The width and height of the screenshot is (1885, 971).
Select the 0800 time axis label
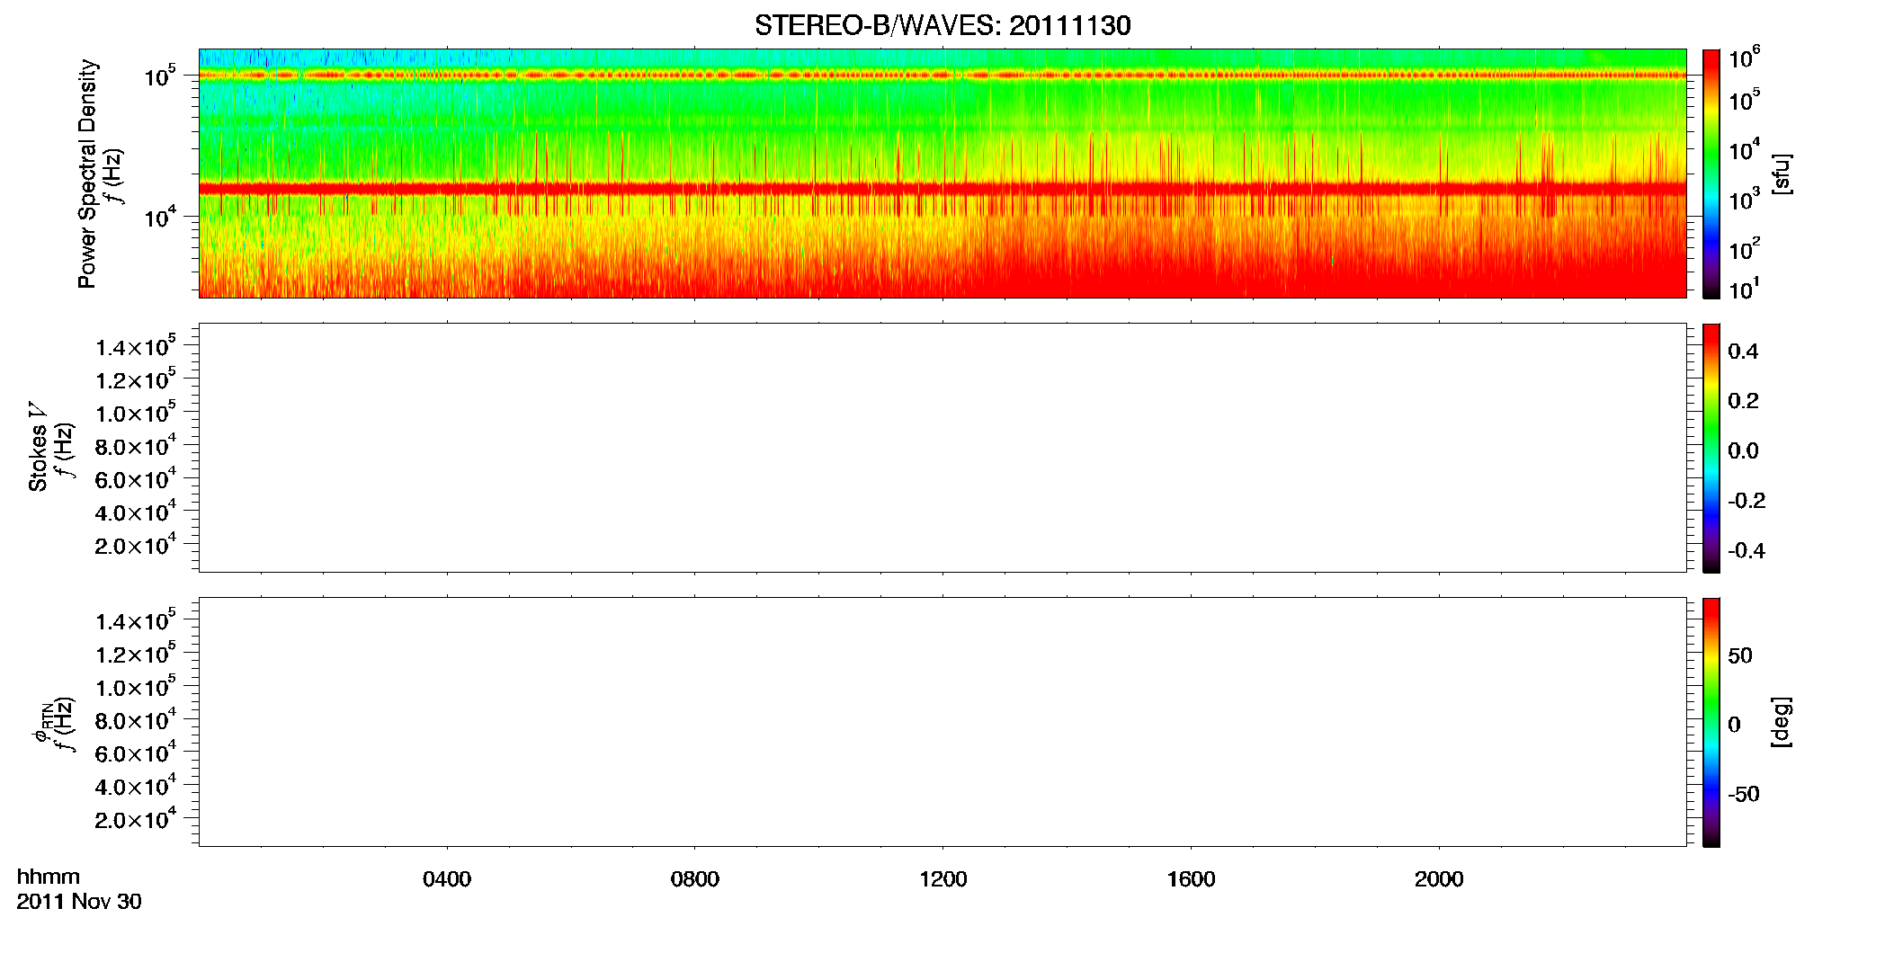pyautogui.click(x=695, y=879)
